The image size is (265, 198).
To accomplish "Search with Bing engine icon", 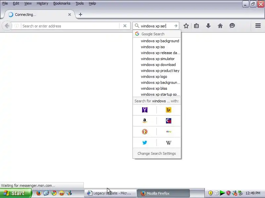I will point(169,110).
